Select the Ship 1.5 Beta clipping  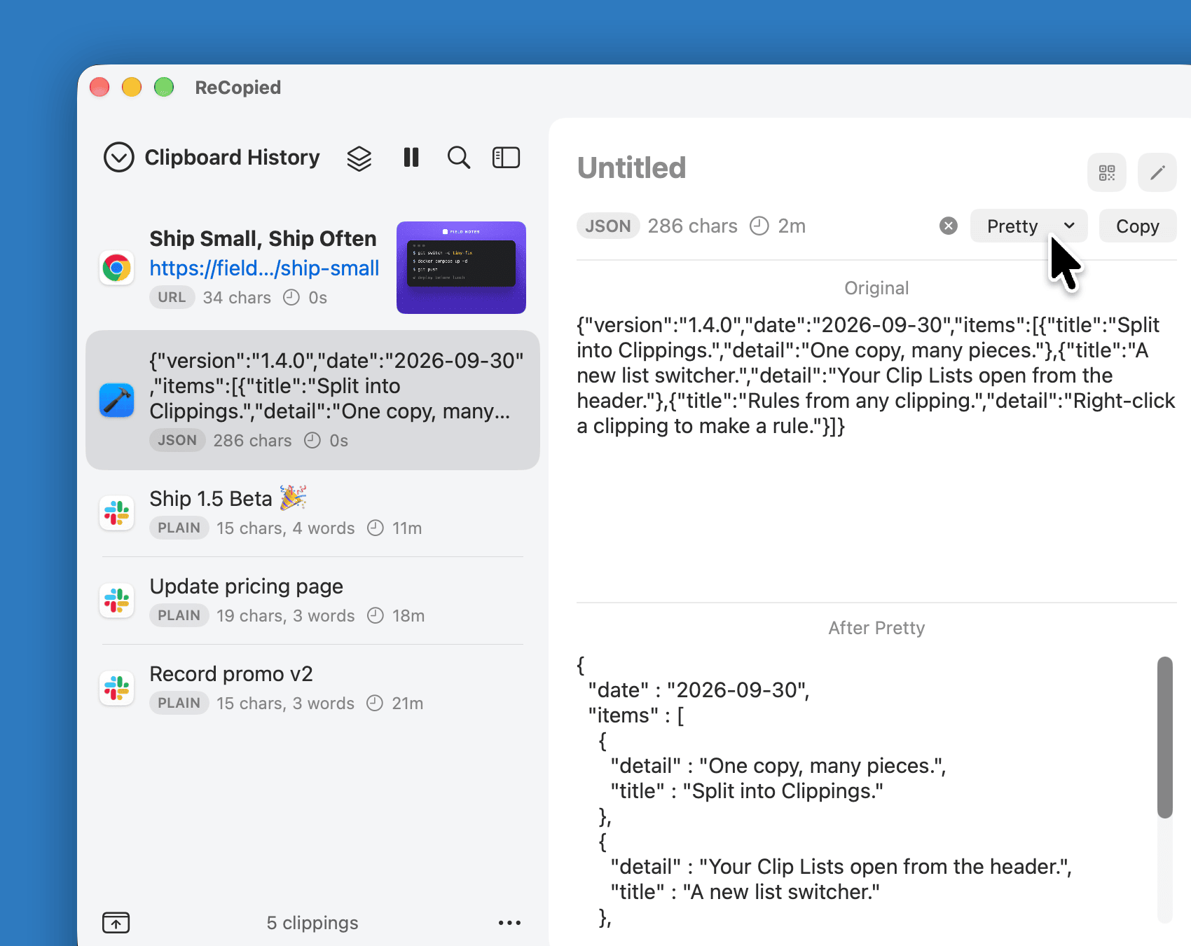coord(312,513)
